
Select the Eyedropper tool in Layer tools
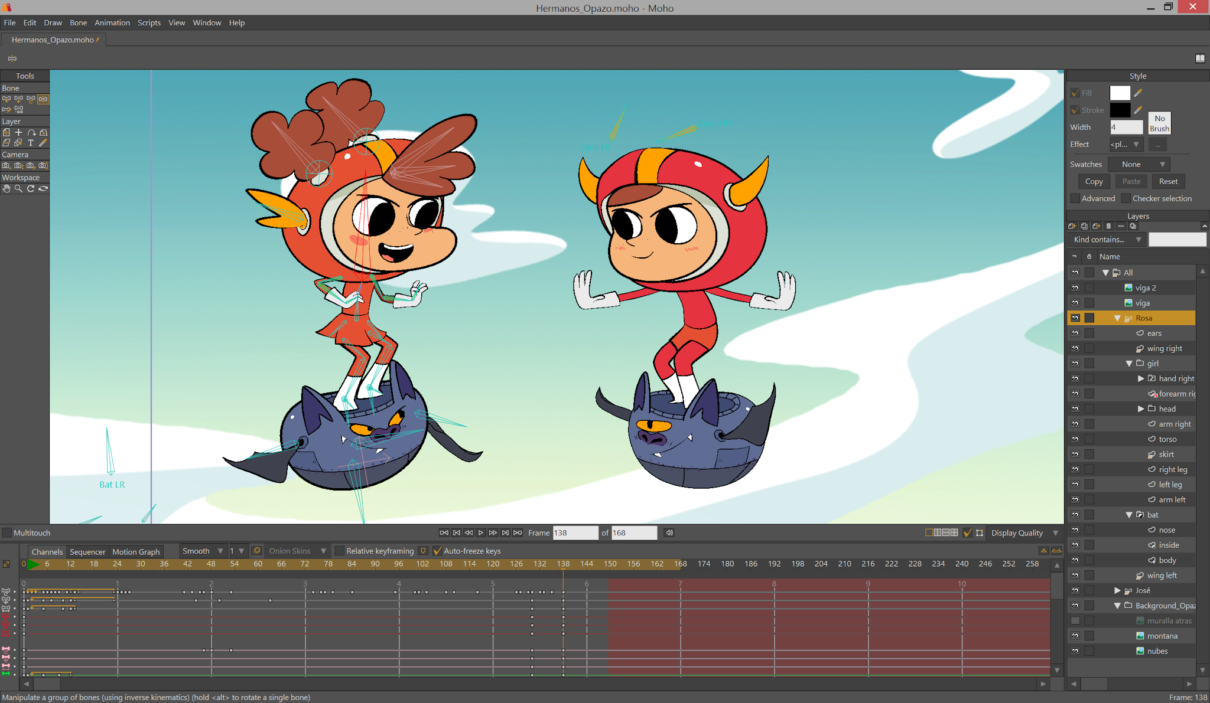pos(43,143)
